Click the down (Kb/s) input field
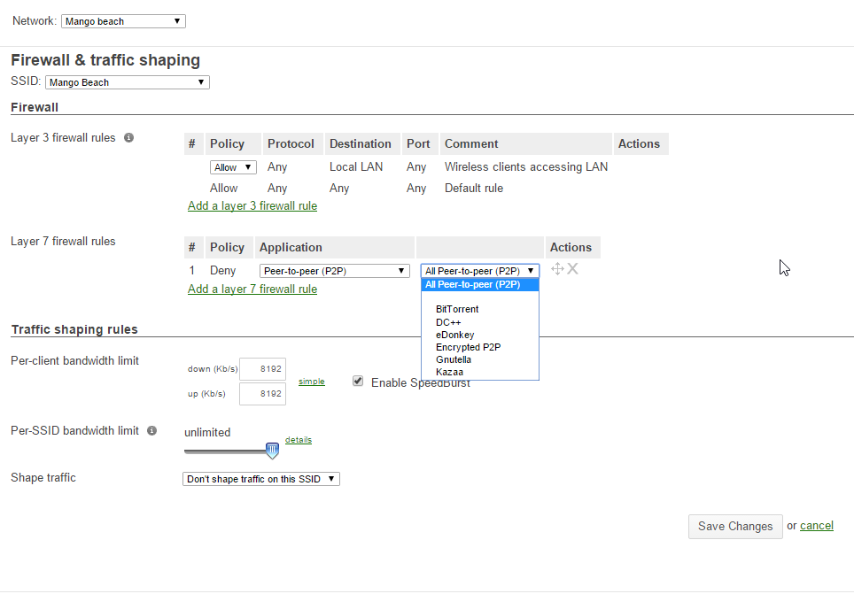Viewport: 854px width, 594px height. click(x=262, y=369)
